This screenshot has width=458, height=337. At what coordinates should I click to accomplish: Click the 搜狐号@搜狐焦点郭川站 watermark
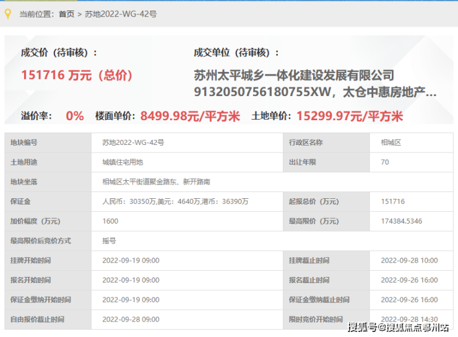coord(398,327)
